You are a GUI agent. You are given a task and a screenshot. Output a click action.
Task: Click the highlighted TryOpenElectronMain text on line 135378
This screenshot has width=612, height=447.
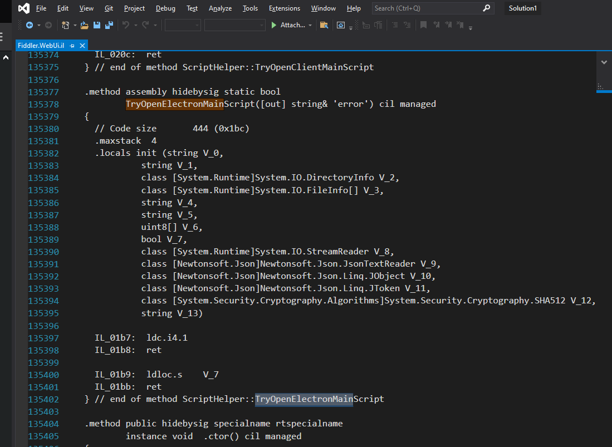tap(174, 104)
